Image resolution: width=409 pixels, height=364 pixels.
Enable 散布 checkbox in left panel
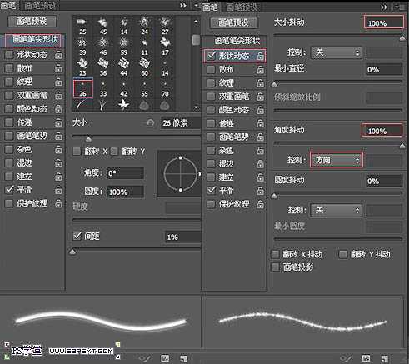click(x=9, y=68)
